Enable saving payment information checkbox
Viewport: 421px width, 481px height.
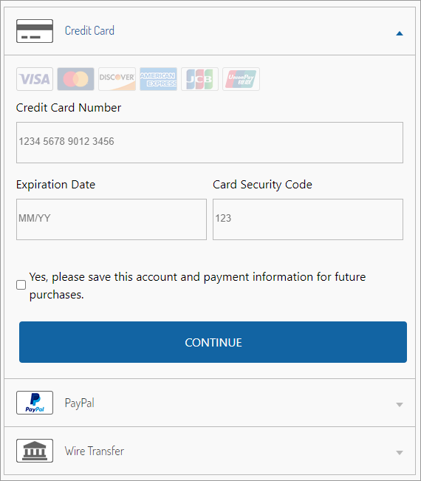21,285
